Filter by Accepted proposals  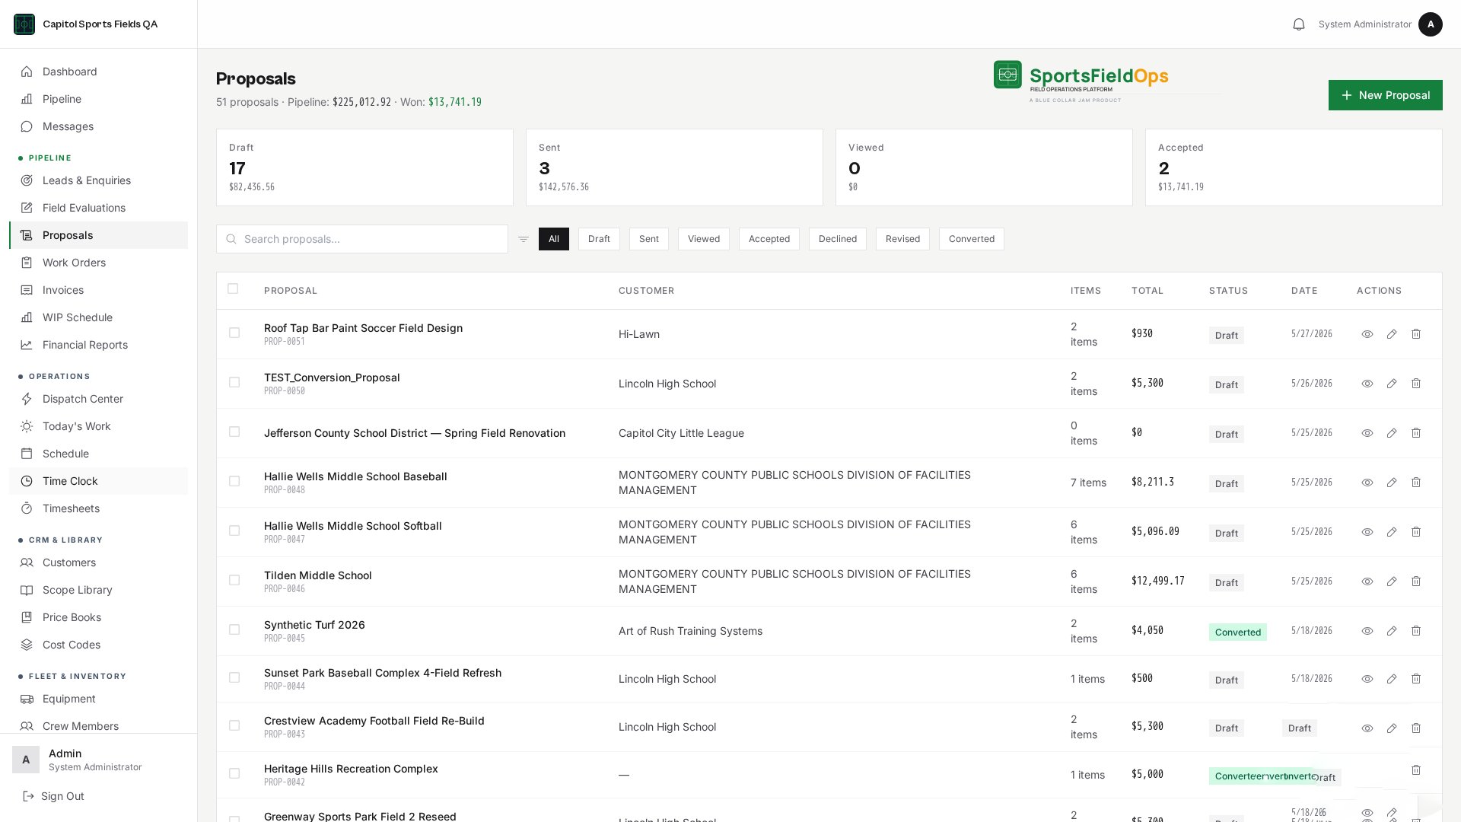pyautogui.click(x=769, y=239)
